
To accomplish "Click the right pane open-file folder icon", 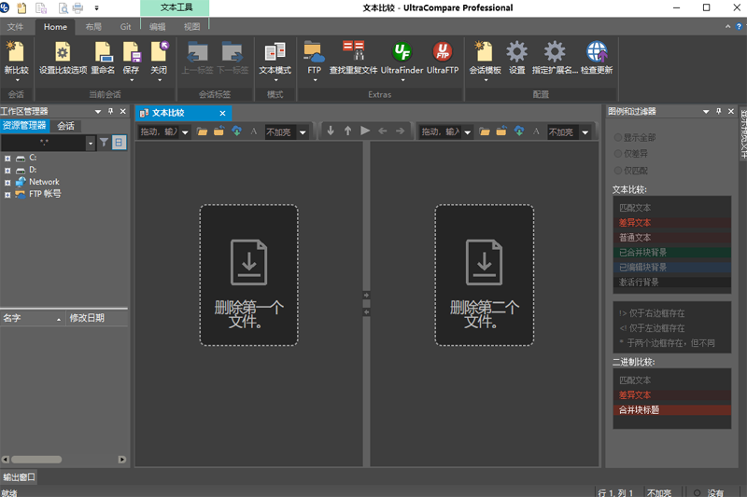I will pos(485,131).
